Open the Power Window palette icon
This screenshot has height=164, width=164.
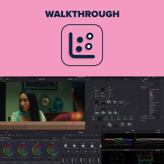(x=83, y=135)
